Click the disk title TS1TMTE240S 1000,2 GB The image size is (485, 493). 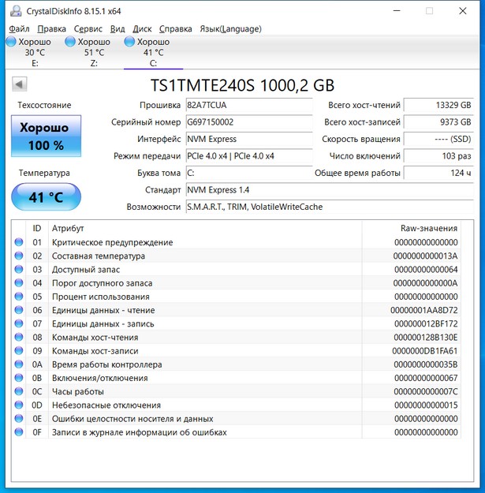[242, 85]
